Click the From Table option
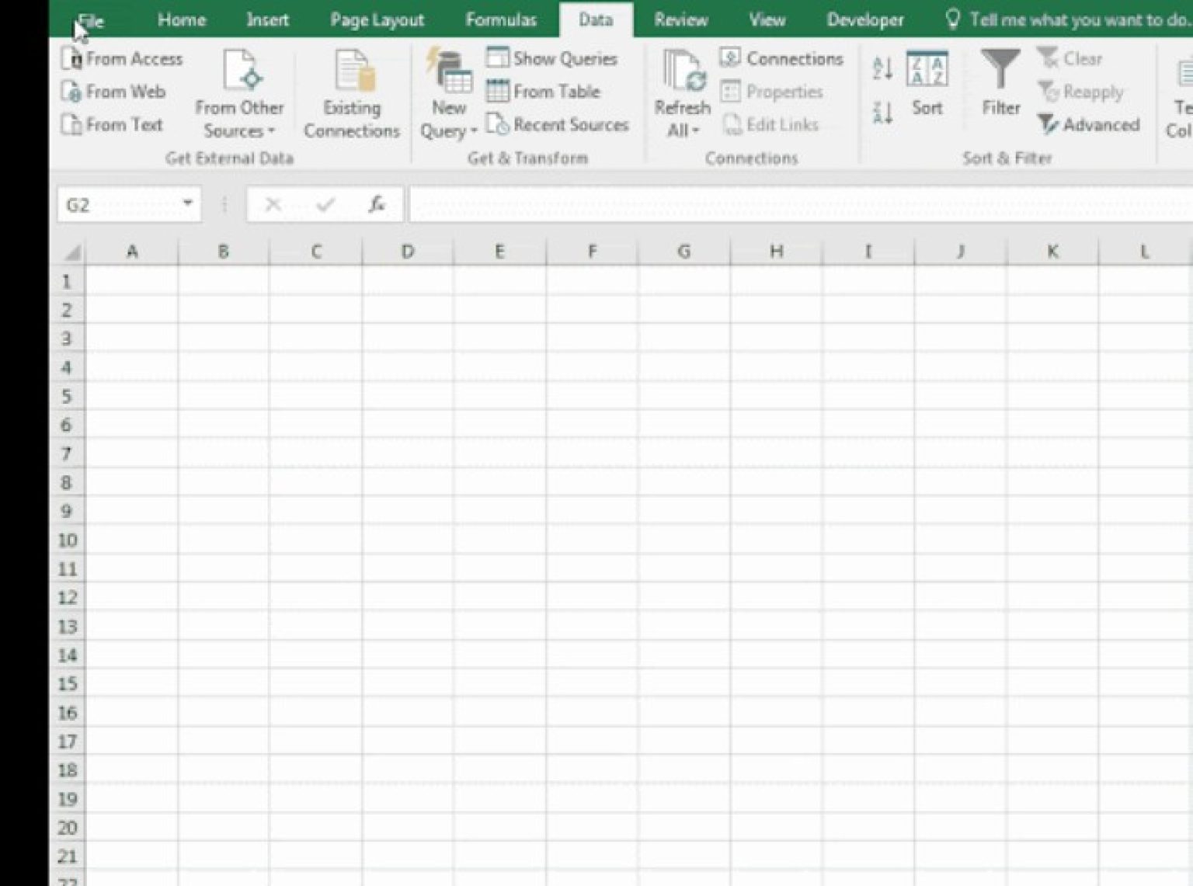The image size is (1193, 886). point(544,91)
